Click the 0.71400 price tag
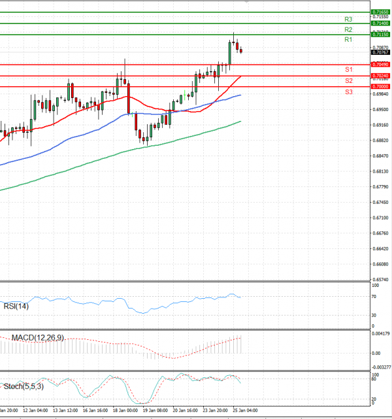Image resolution: width=392 pixels, height=419 pixels. coord(380,24)
